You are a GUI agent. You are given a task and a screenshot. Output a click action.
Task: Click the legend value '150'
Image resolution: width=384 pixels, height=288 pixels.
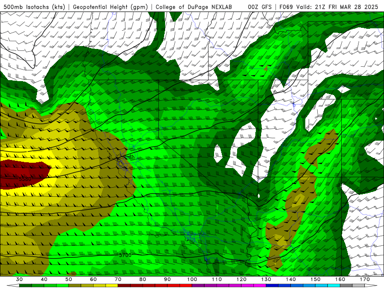point(315,279)
